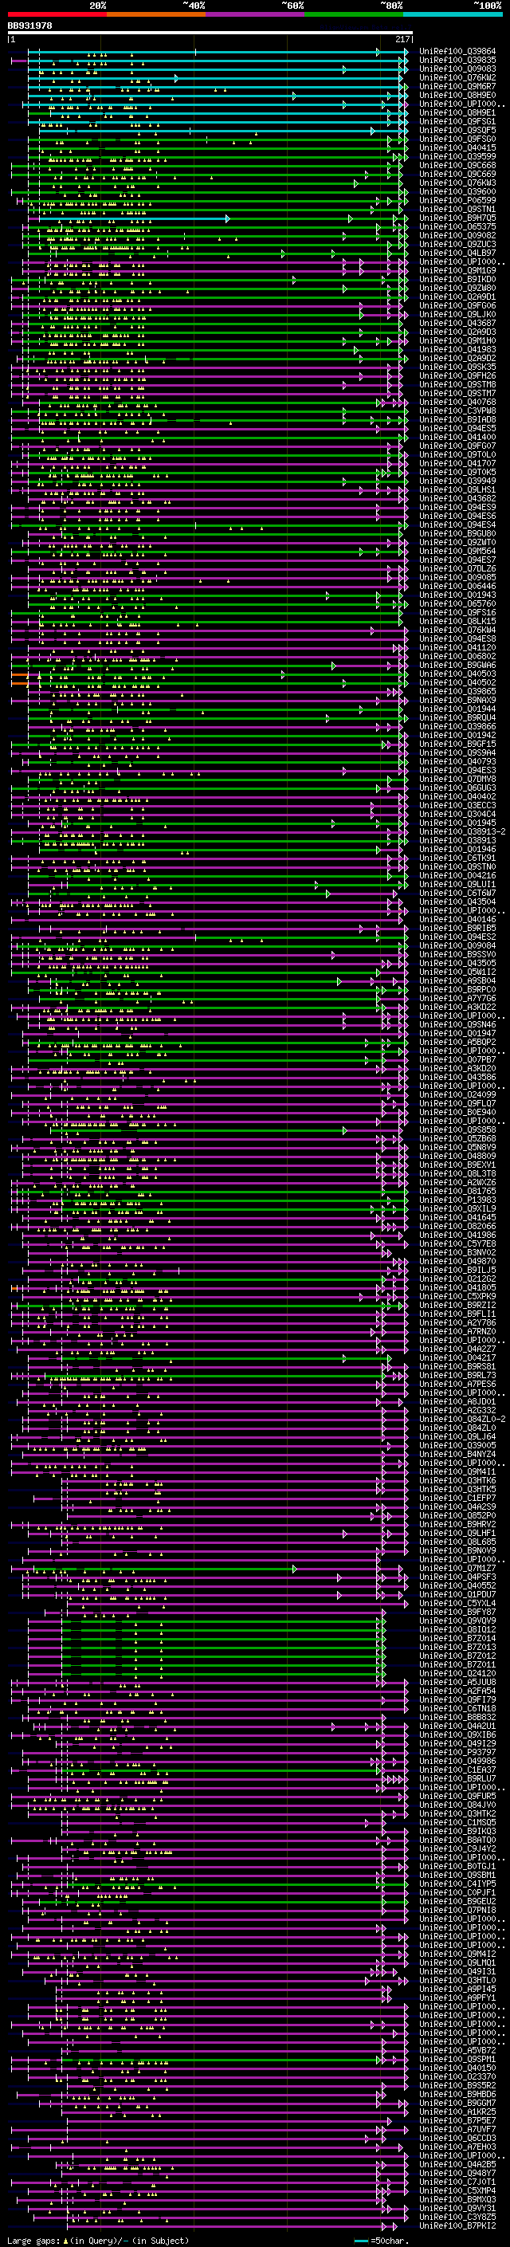Select the UniRef100_C3VPW8 label
Image resolution: width=510 pixels, height=2247 pixels.
point(457,411)
